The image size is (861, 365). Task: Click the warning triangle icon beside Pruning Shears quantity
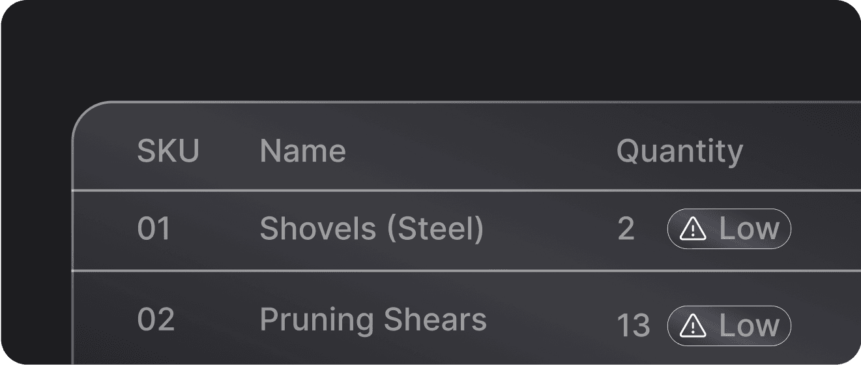pyautogui.click(x=693, y=325)
